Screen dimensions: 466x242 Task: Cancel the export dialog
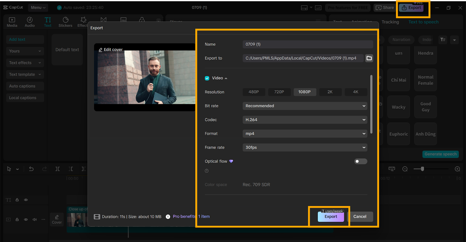[x=360, y=217]
